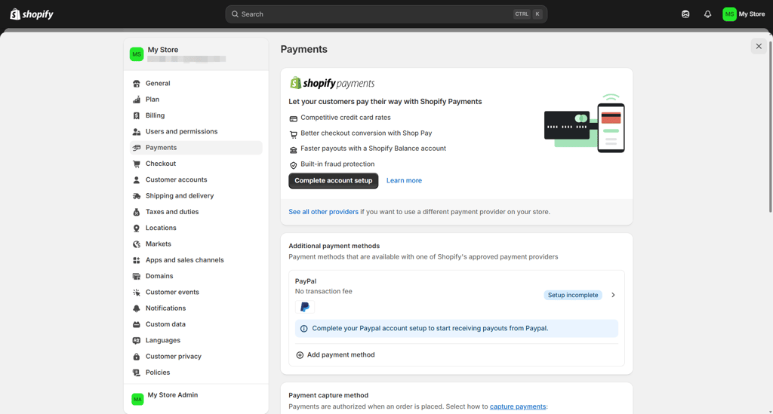Click the Policies icon

(x=137, y=373)
